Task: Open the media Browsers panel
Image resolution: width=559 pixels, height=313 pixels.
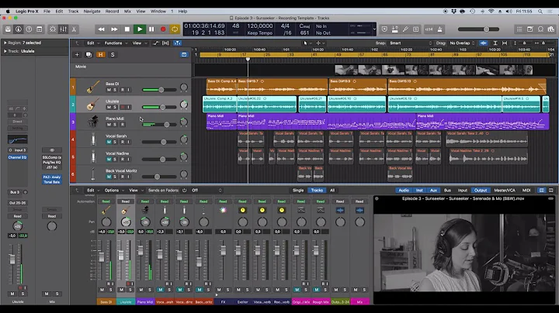Action: pyautogui.click(x=551, y=29)
